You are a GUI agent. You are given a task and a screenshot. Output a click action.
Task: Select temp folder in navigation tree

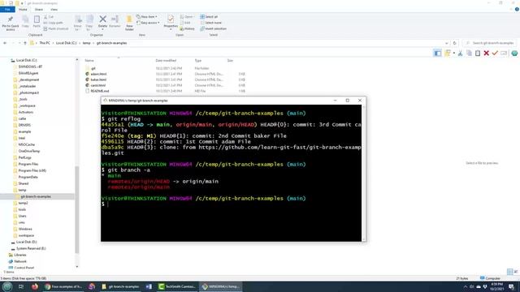(22, 190)
